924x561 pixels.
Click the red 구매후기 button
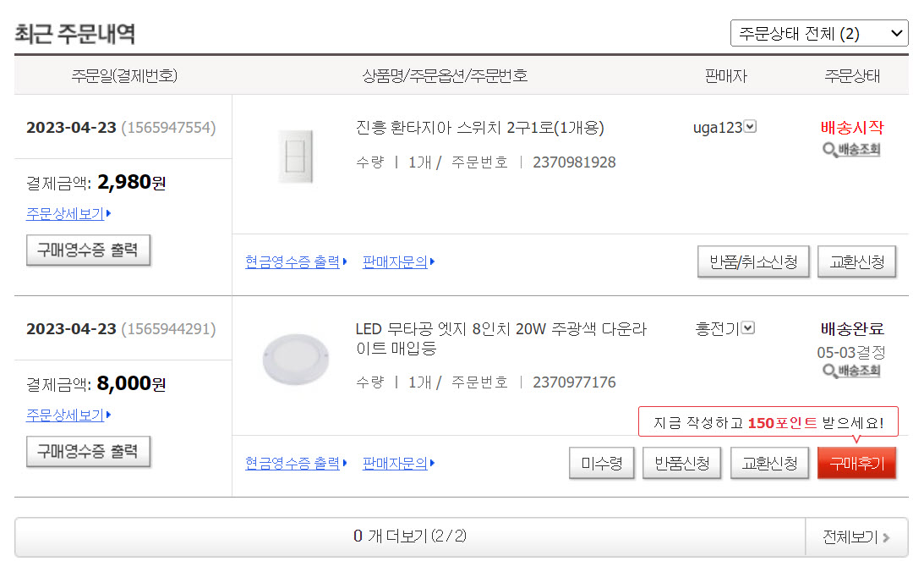coord(856,464)
